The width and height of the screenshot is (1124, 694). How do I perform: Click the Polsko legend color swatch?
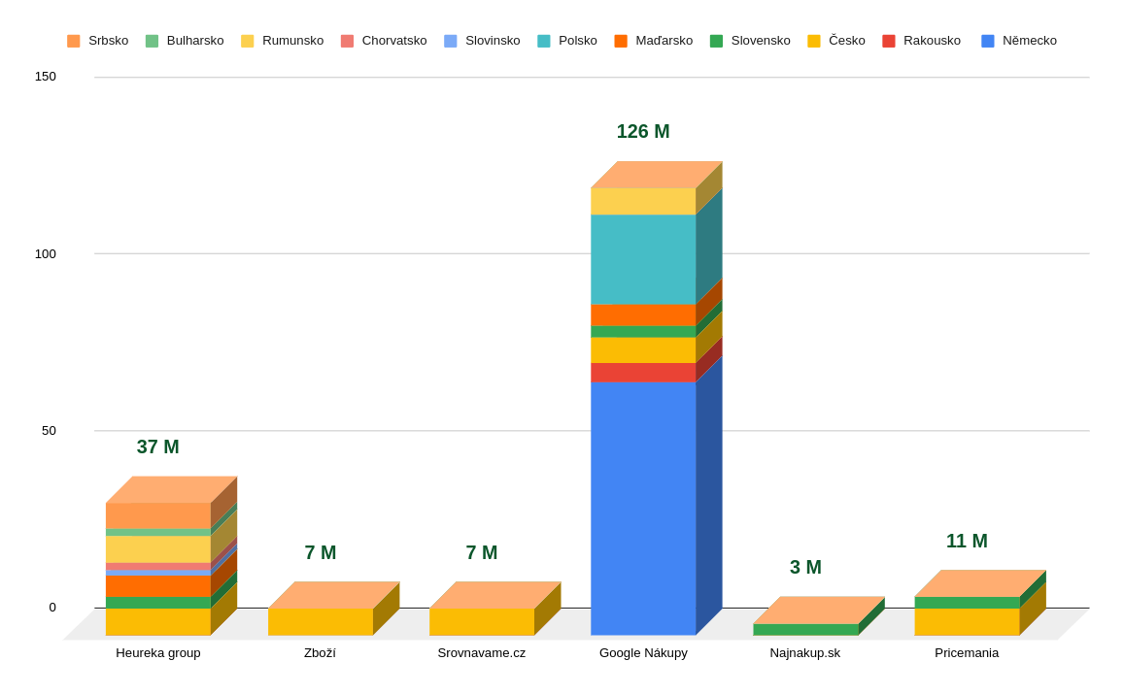point(544,41)
